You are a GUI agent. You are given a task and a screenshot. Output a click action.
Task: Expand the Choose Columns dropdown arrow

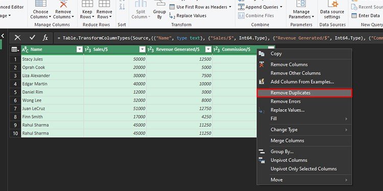tap(50, 17)
